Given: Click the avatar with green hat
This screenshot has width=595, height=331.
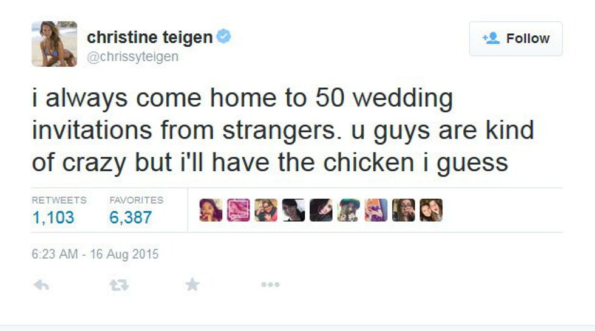Looking at the screenshot, I should click(348, 210).
